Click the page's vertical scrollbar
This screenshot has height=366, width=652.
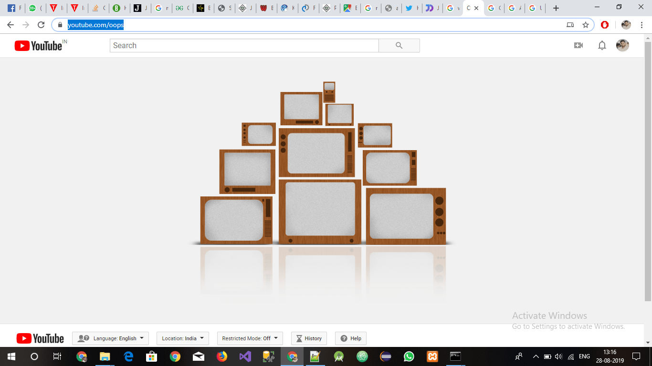pos(648,172)
